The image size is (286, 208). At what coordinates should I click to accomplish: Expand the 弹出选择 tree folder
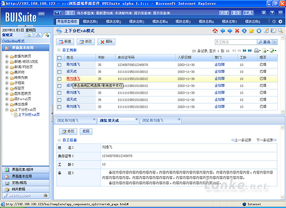[x=7, y=104]
